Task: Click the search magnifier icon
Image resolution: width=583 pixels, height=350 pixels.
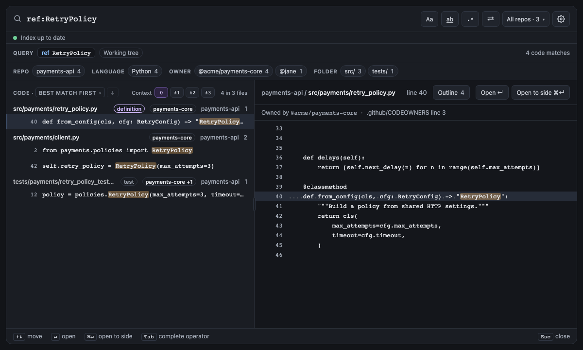Action: click(x=17, y=18)
